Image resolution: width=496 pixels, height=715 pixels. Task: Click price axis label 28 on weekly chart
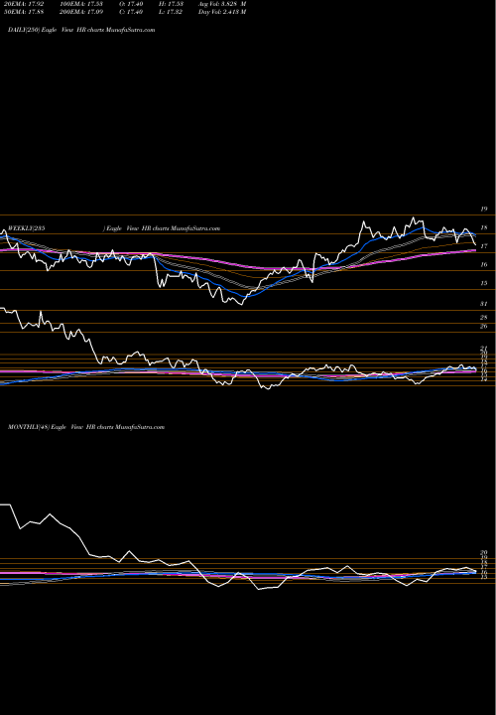pos(484,318)
